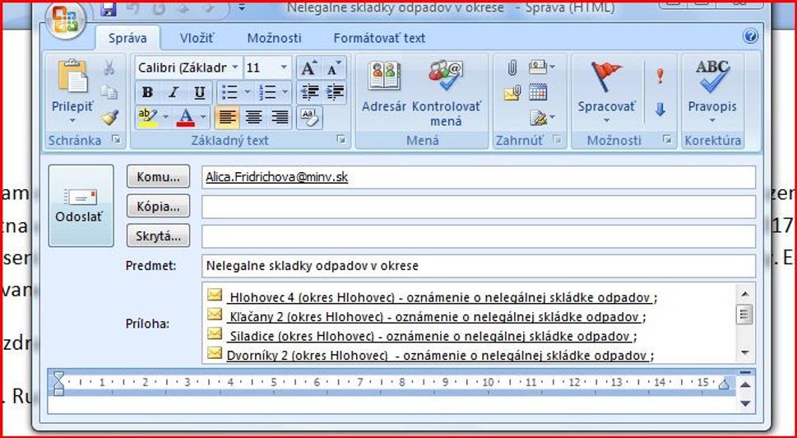The width and height of the screenshot is (797, 438).
Task: Set a Spracovať follow-up flag
Action: coord(606,86)
